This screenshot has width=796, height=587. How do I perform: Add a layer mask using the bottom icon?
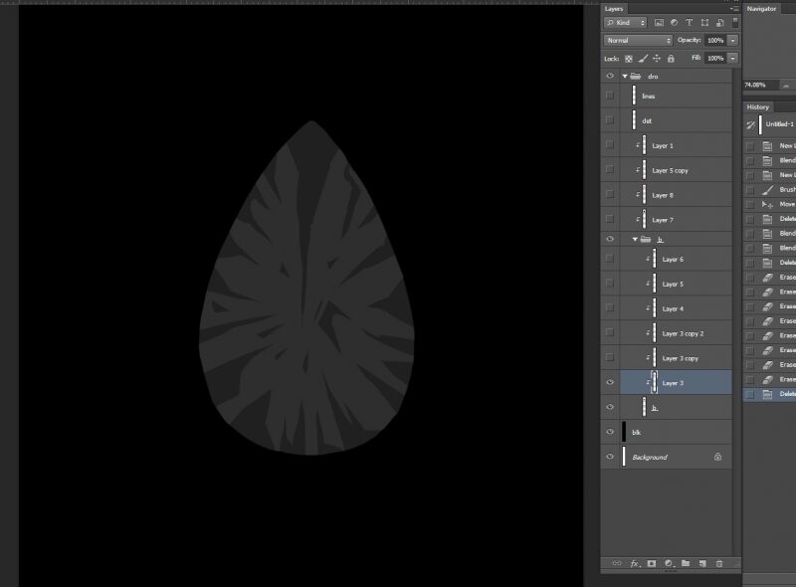(652, 563)
